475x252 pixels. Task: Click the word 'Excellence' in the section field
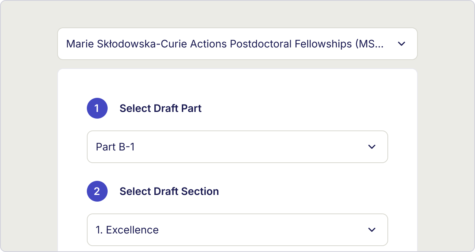[x=132, y=230]
